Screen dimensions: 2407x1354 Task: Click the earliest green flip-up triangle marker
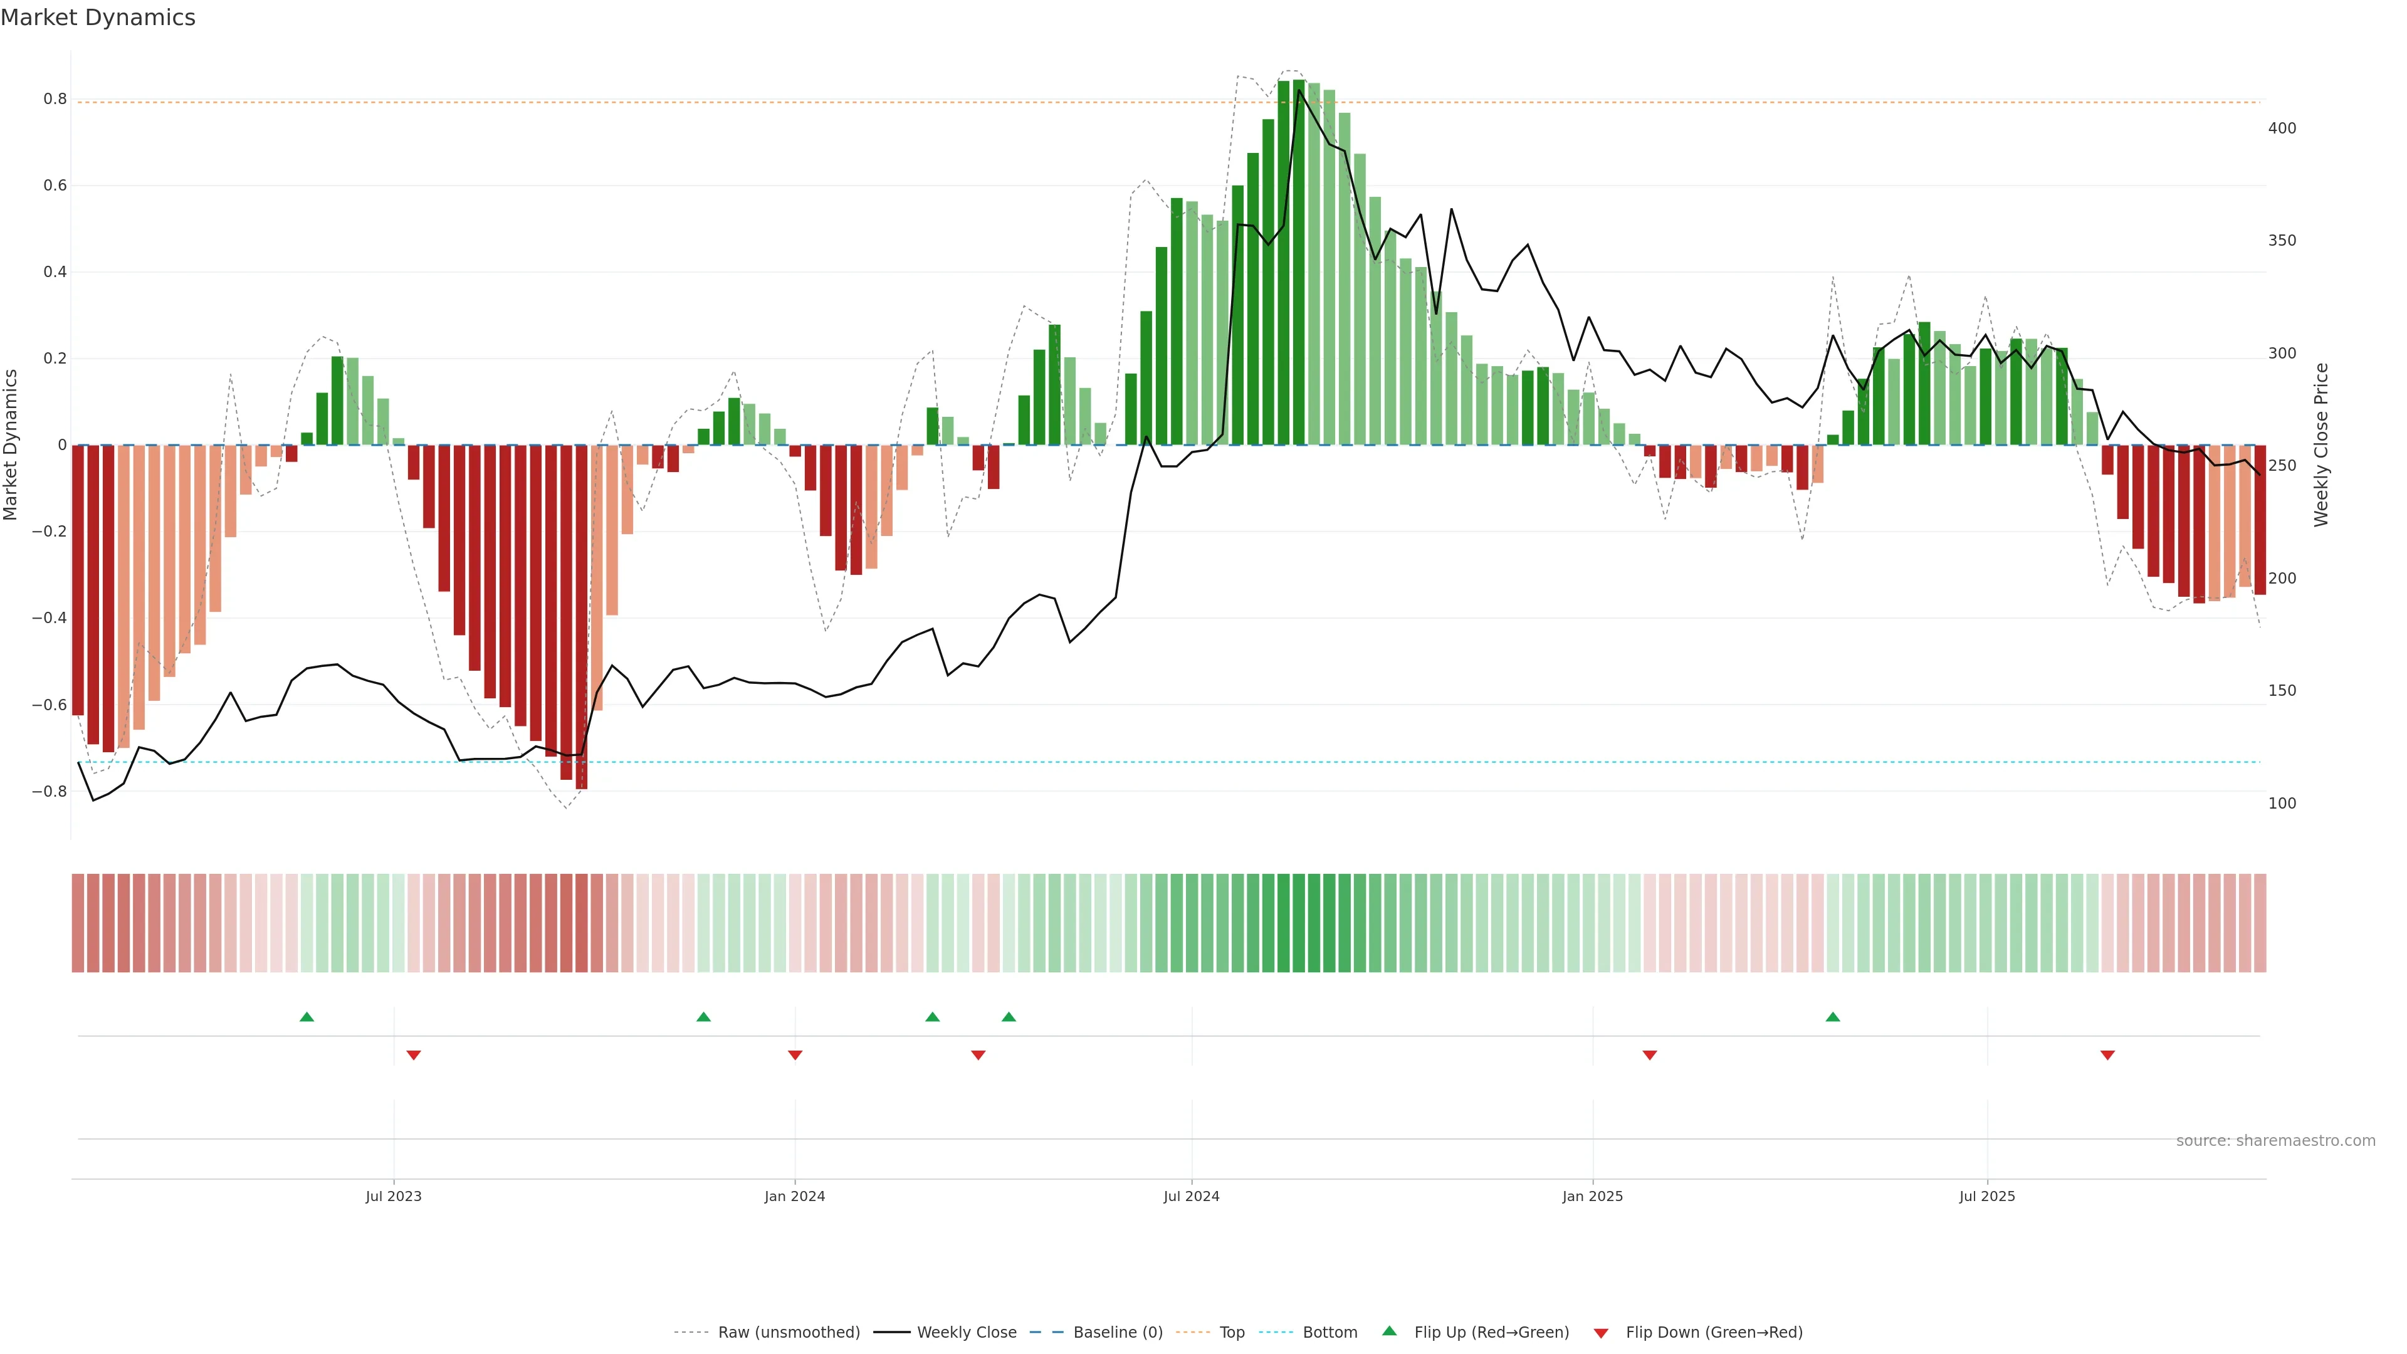(x=307, y=1017)
